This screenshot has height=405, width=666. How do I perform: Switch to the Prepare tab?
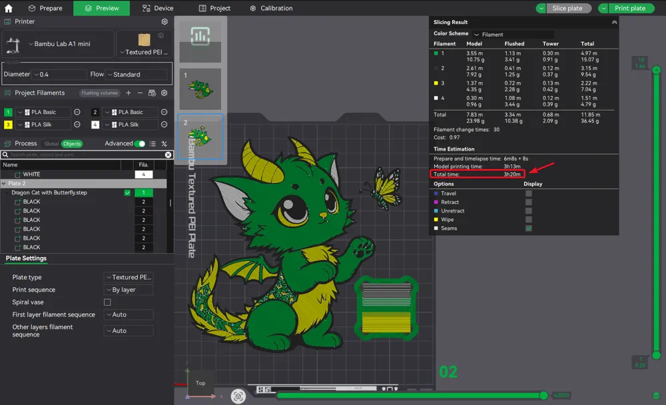coord(45,8)
